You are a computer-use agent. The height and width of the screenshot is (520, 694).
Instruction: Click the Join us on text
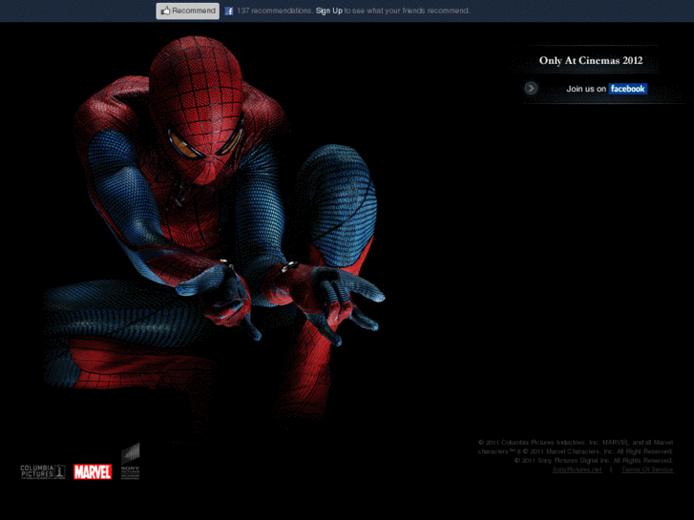[586, 89]
